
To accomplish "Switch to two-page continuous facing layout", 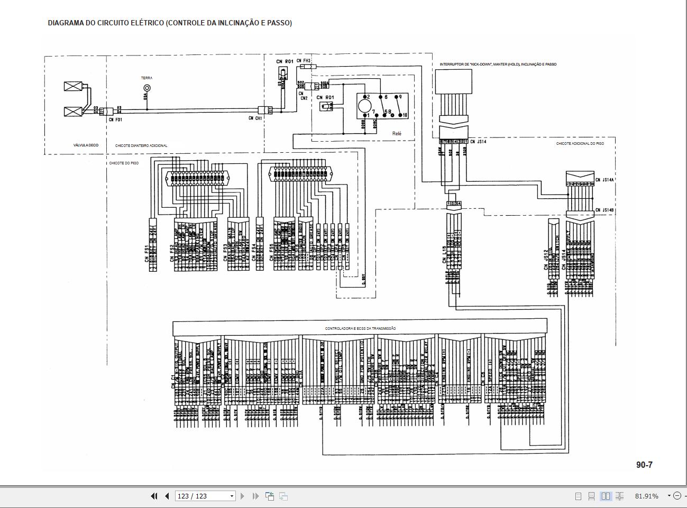I will pos(619,496).
